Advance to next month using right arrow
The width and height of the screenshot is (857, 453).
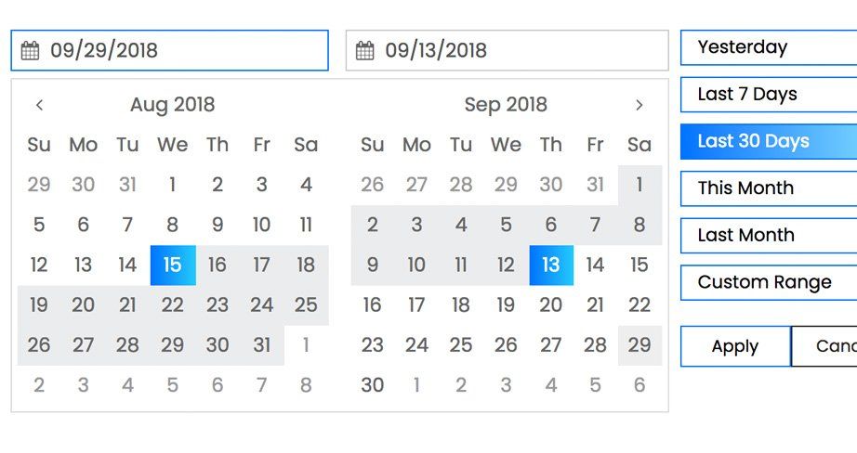point(639,105)
